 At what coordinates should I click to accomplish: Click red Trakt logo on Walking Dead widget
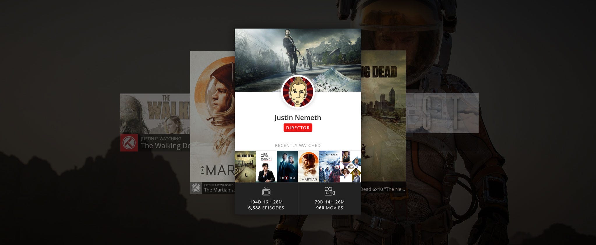tap(129, 143)
